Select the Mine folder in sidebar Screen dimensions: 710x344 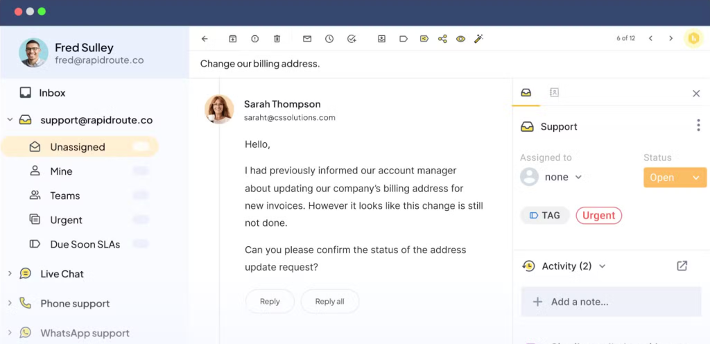click(61, 171)
